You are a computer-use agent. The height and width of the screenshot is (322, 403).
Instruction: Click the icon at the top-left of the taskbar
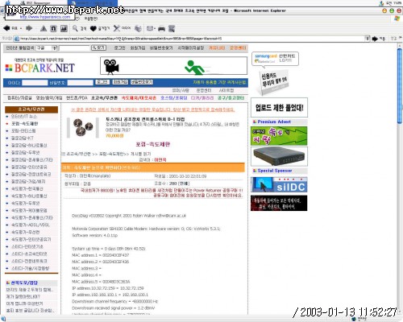(x=8, y=3)
